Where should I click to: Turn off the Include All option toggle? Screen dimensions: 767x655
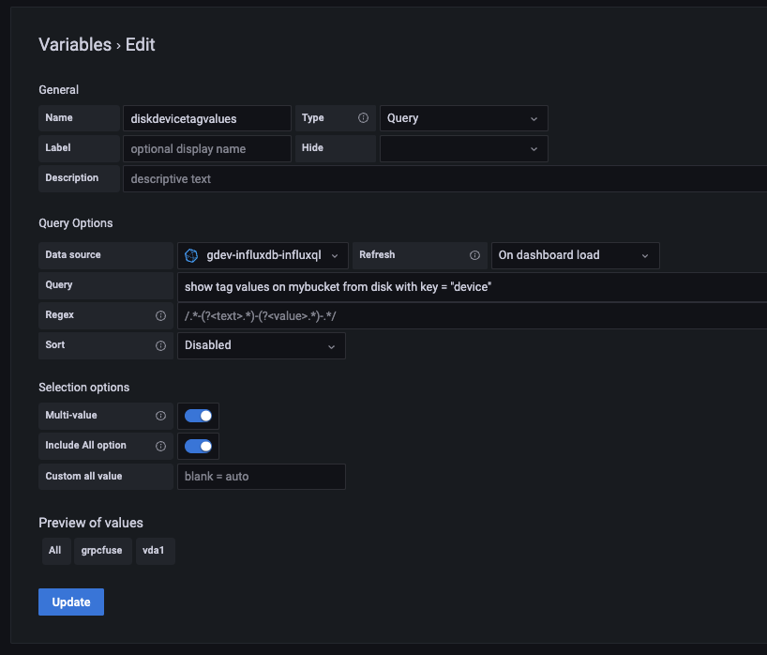click(198, 446)
